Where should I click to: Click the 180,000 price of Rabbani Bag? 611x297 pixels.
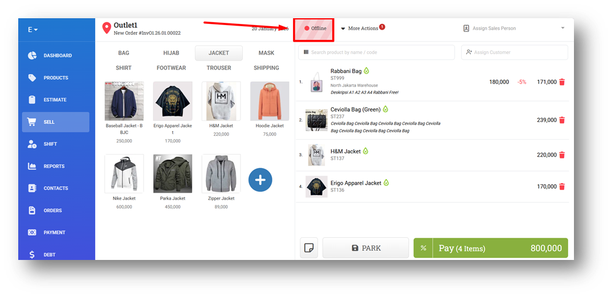(499, 82)
